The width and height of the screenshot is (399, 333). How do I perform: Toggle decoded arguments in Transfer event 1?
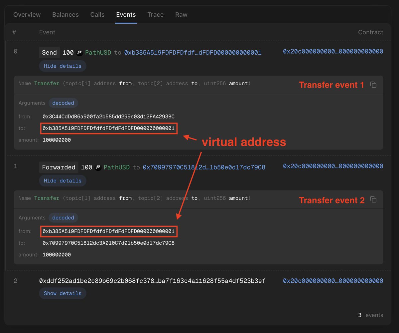point(63,103)
